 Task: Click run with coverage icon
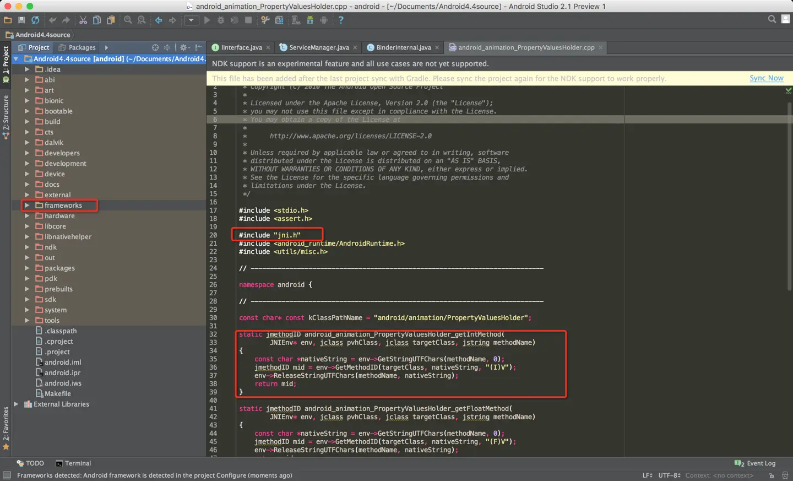(235, 20)
